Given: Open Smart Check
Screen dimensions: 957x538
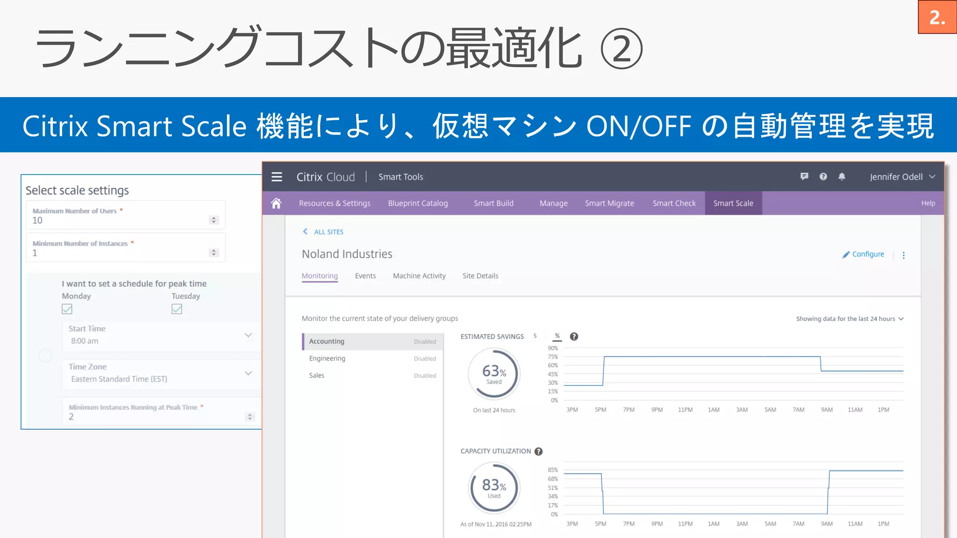Looking at the screenshot, I should [674, 203].
